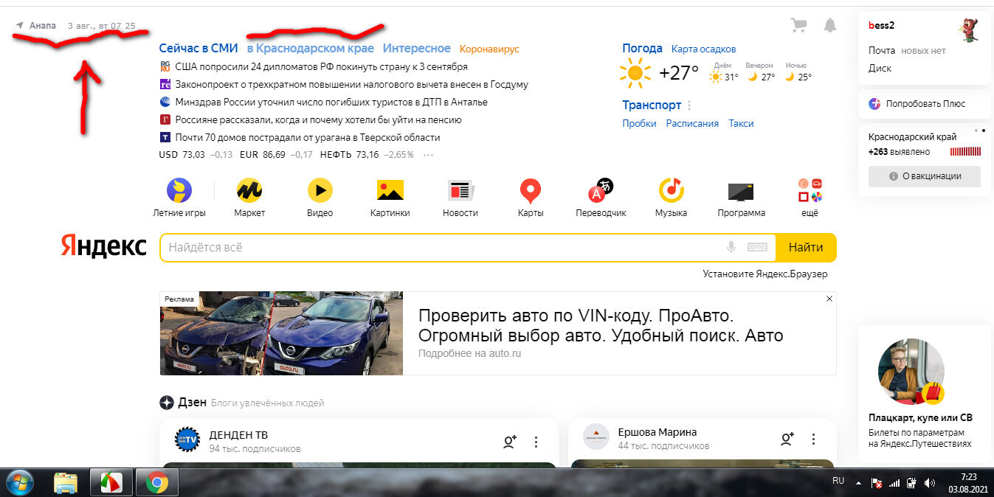994x497 pixels.
Task: Click the notifications bell icon
Action: coord(830,26)
